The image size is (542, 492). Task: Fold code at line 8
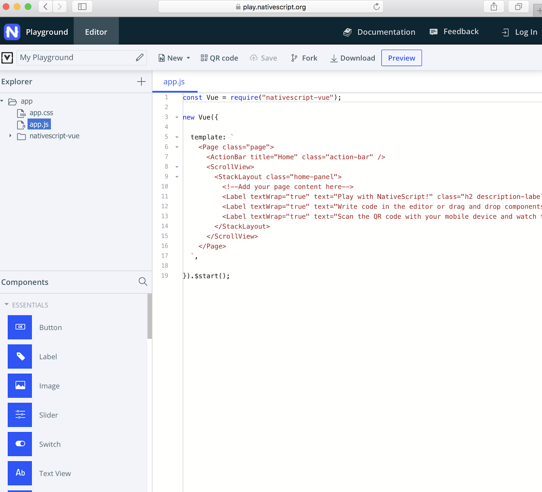177,167
